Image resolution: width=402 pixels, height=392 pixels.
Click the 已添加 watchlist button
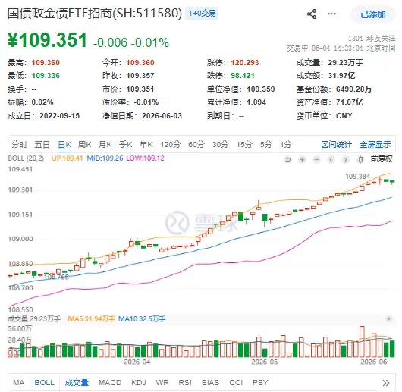373,14
